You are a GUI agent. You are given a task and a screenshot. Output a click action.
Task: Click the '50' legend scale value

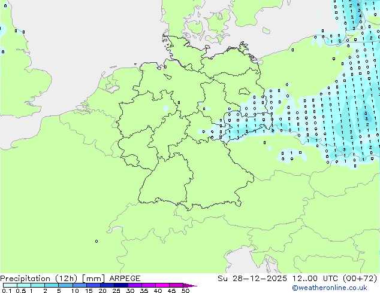[185, 291]
